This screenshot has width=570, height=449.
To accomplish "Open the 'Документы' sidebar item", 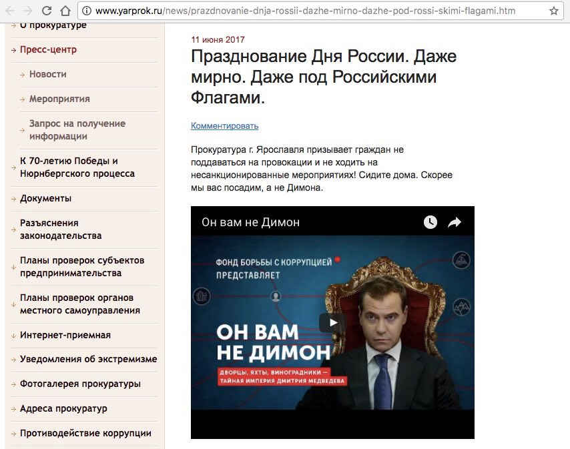I will (x=46, y=198).
